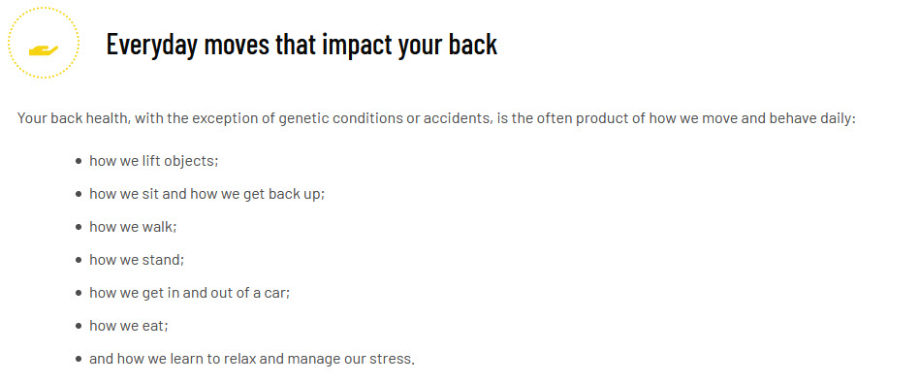Click the bullet dot beside how we lift objects
Screen dimensions: 920x383
(x=79, y=161)
